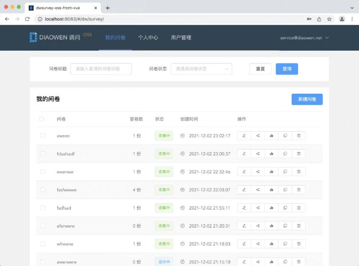The height and width of the screenshot is (266, 359).
Task: Check the fasfwwww row checkbox
Action: point(42,189)
